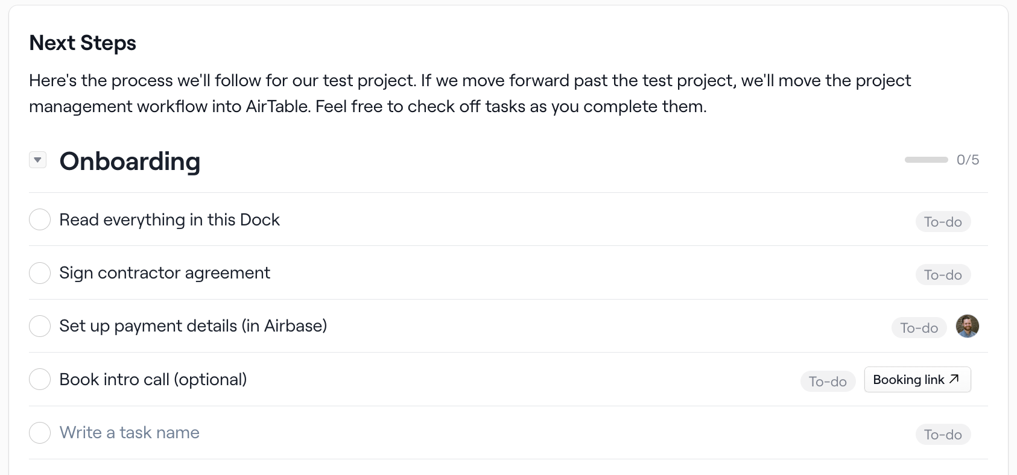The height and width of the screenshot is (475, 1017).
Task: Open the Read everything in this Dock task
Action: pyautogui.click(x=169, y=220)
